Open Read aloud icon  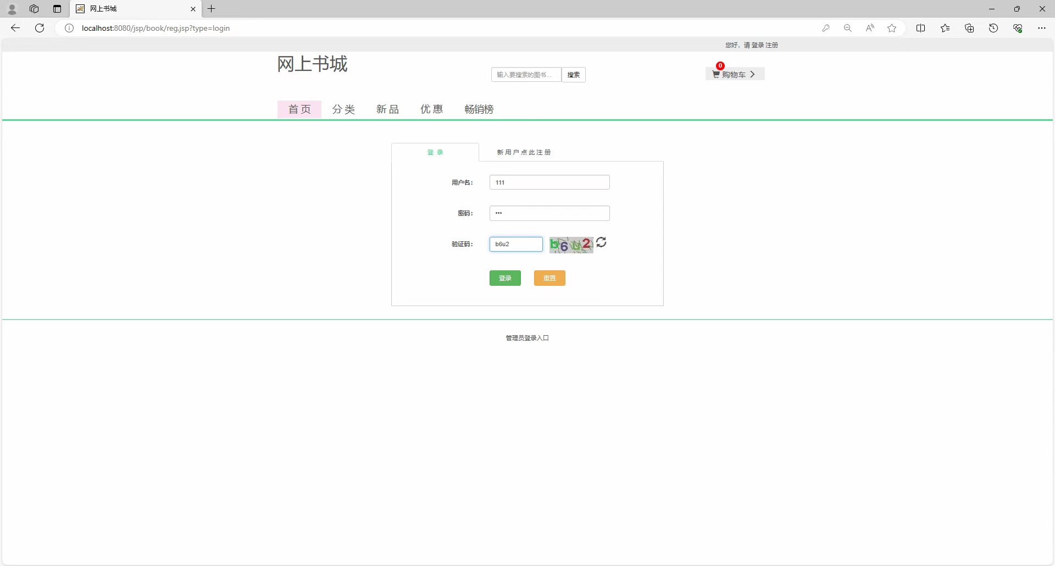click(870, 28)
